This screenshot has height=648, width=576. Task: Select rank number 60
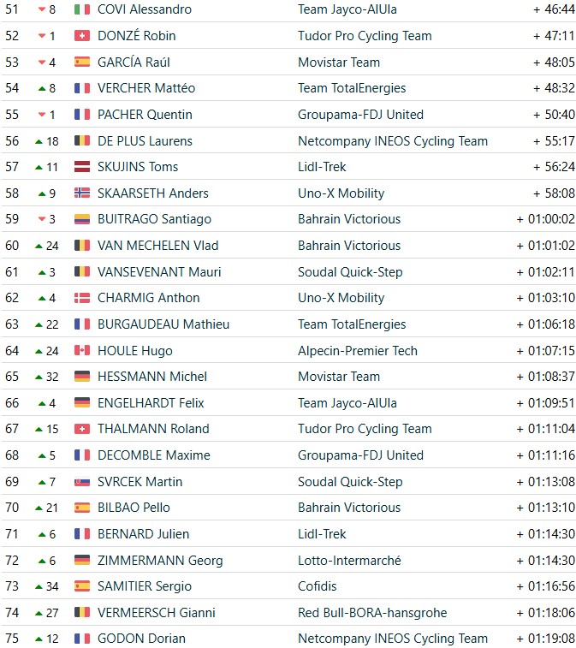tap(12, 246)
